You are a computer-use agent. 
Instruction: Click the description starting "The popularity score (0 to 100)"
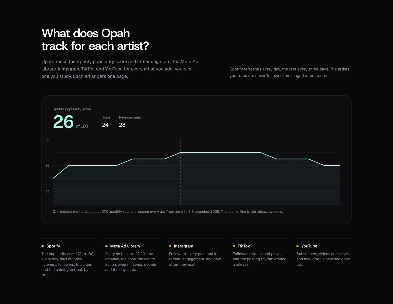68,264
